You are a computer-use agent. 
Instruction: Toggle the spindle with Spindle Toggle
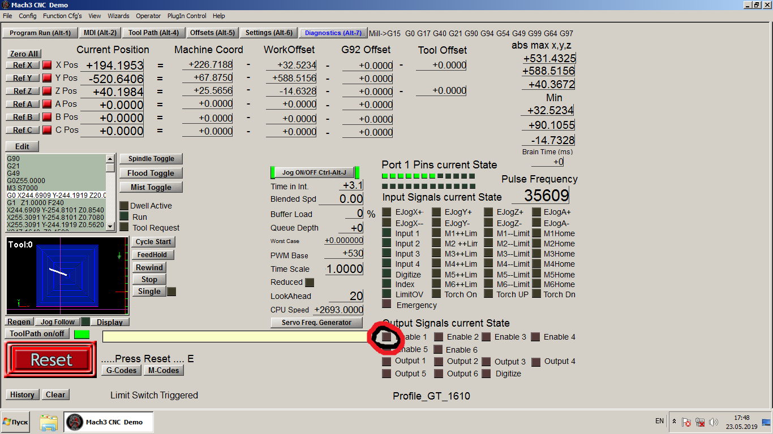click(151, 159)
